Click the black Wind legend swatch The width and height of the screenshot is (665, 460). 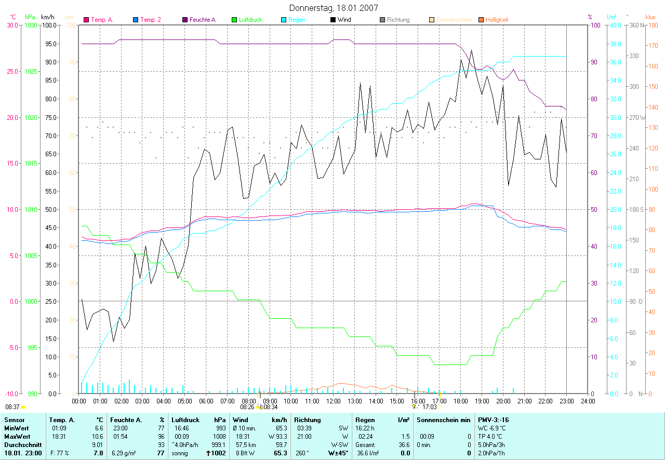coord(333,20)
